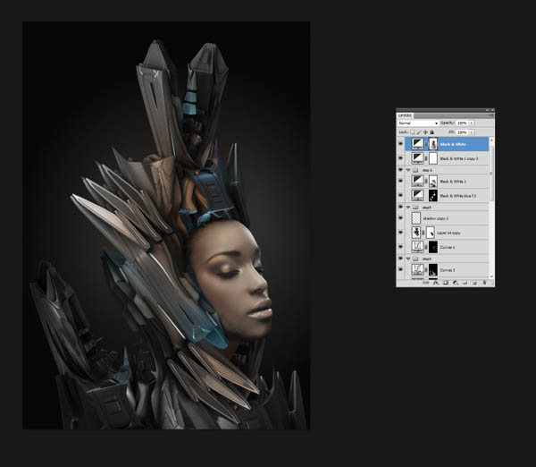Toggle visibility of Layer 14 copy

pos(400,232)
